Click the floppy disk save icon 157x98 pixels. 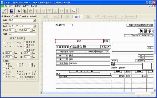(12, 11)
